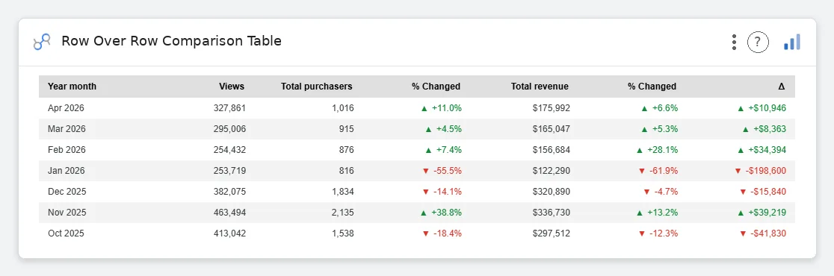The image size is (834, 276).
Task: Click the +28.1% revenue change cell
Action: (658, 150)
